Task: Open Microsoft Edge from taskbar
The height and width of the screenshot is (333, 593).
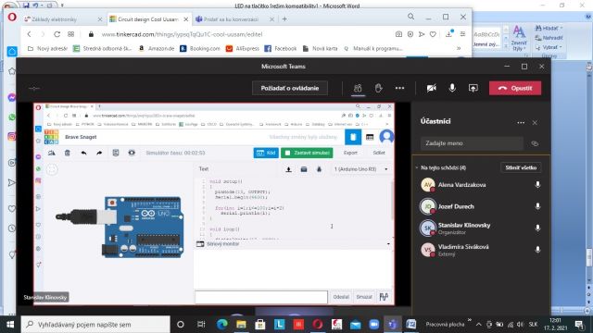Action: [x=221, y=325]
